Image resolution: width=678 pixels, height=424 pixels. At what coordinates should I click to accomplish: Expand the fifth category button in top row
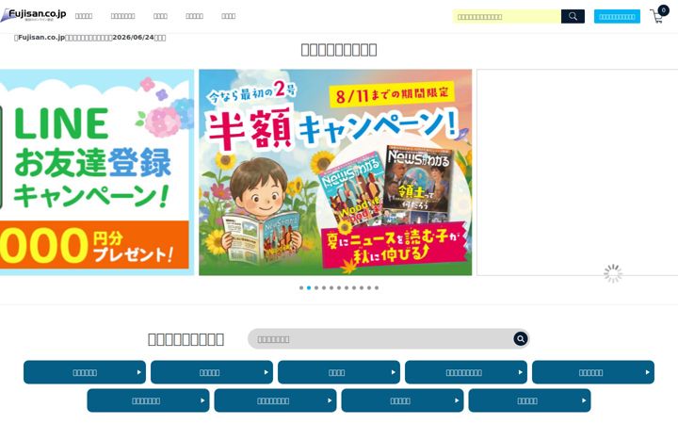tap(593, 372)
